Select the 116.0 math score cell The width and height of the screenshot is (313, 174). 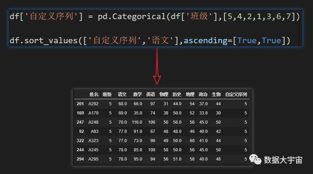tap(137, 122)
